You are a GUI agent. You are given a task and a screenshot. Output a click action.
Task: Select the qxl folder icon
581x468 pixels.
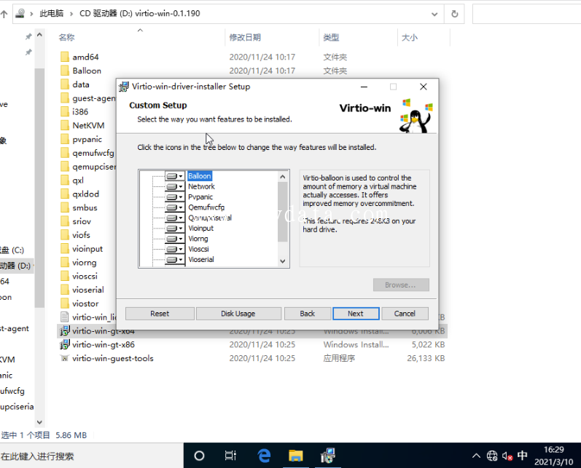(x=65, y=181)
